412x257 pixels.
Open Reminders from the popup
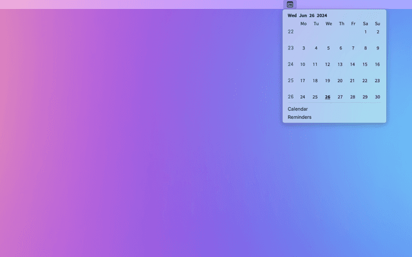299,118
